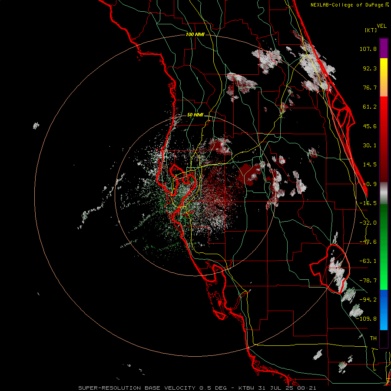391x391 pixels.
Task: Click the -32.0 velocity scale value
Action: click(368, 223)
